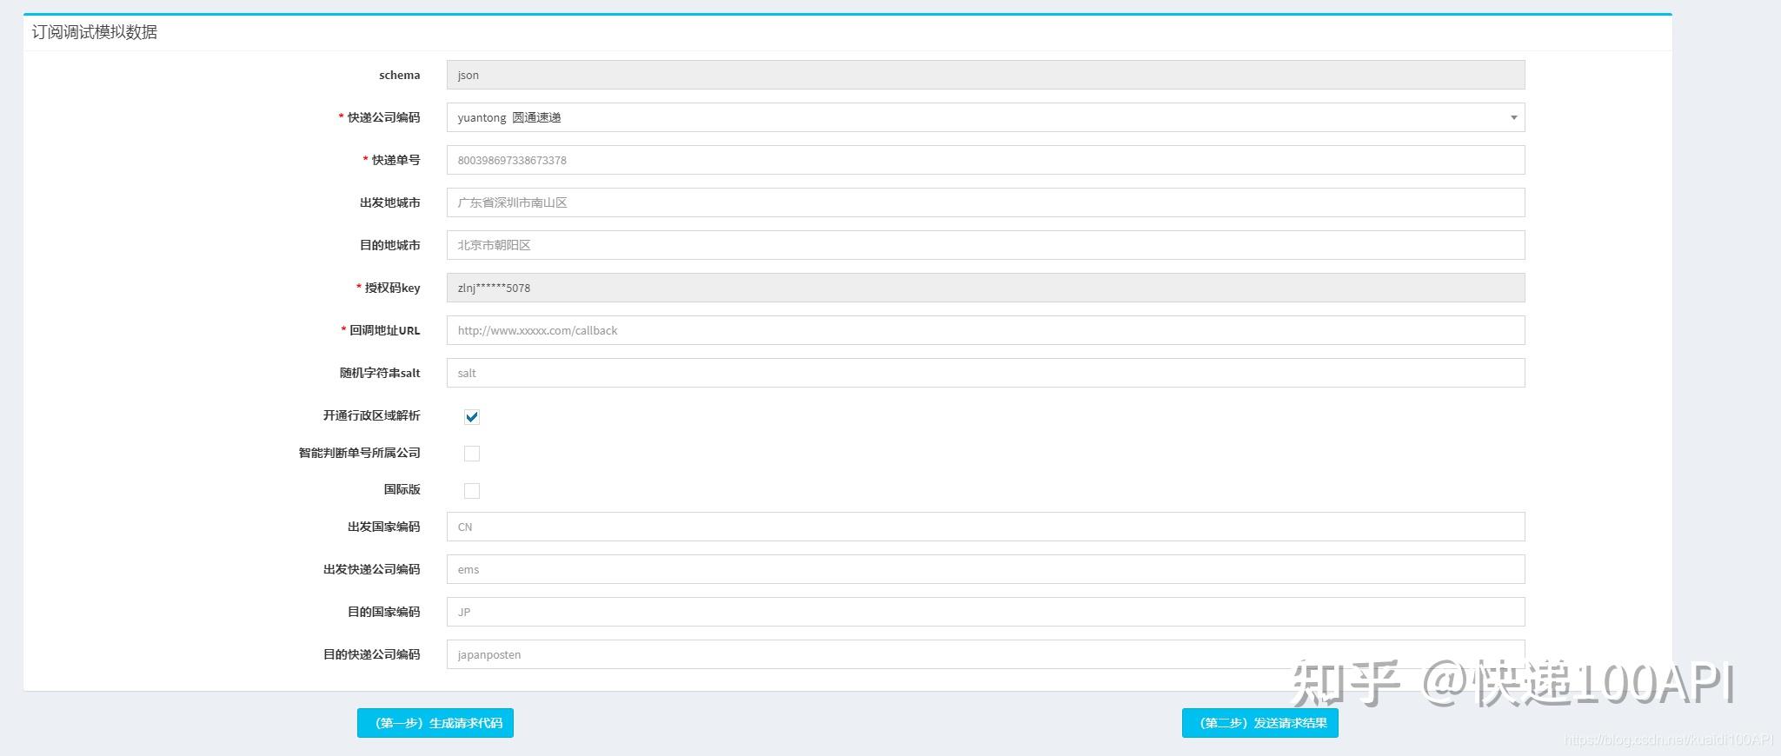Click into the 出发地城市 field
This screenshot has width=1781, height=756.
tap(986, 202)
